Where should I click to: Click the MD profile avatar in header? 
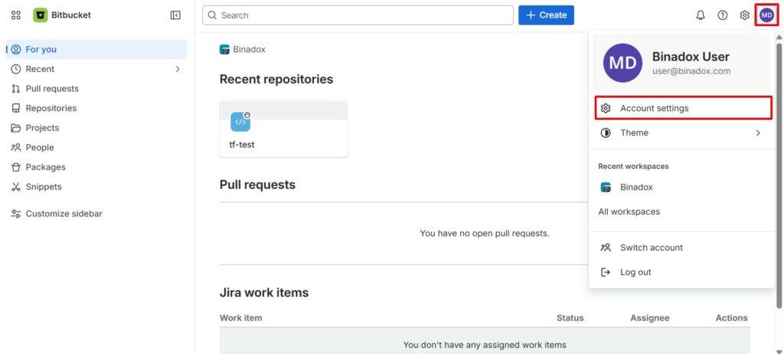click(766, 15)
